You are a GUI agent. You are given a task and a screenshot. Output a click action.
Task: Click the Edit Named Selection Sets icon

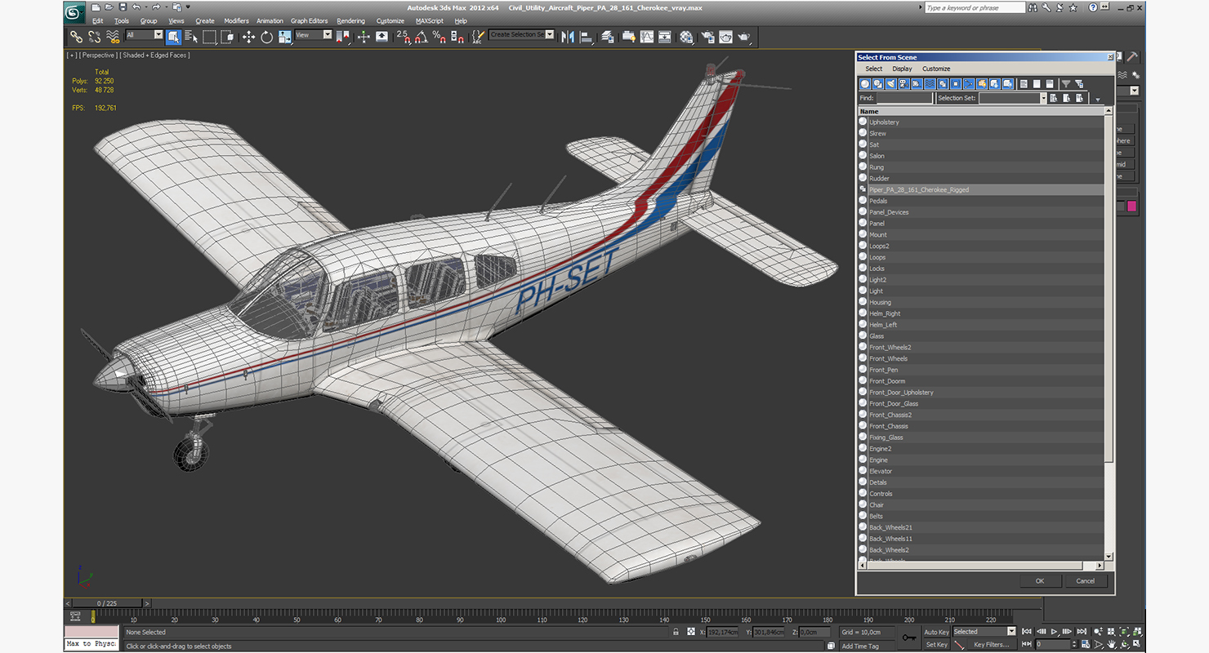[478, 37]
